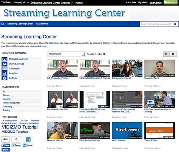Open the Peer Review-Training video thumbnail

click(95, 131)
